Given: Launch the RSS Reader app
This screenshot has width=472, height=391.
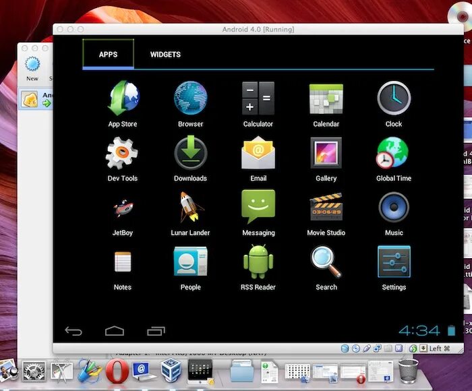Looking at the screenshot, I should [258, 268].
